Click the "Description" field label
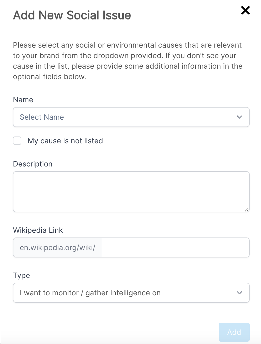The width and height of the screenshot is (261, 344). tap(33, 164)
